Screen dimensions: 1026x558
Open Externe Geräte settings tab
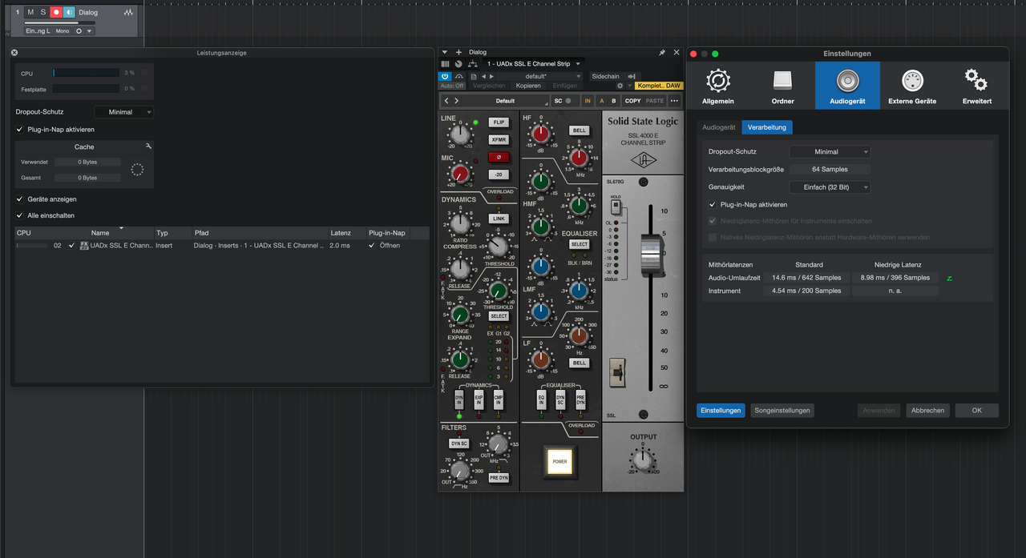(912, 86)
